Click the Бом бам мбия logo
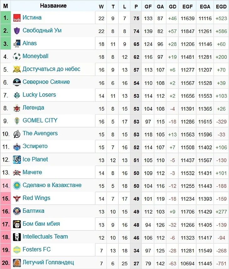Viewport: 229px width, 269px height. click(x=17, y=224)
